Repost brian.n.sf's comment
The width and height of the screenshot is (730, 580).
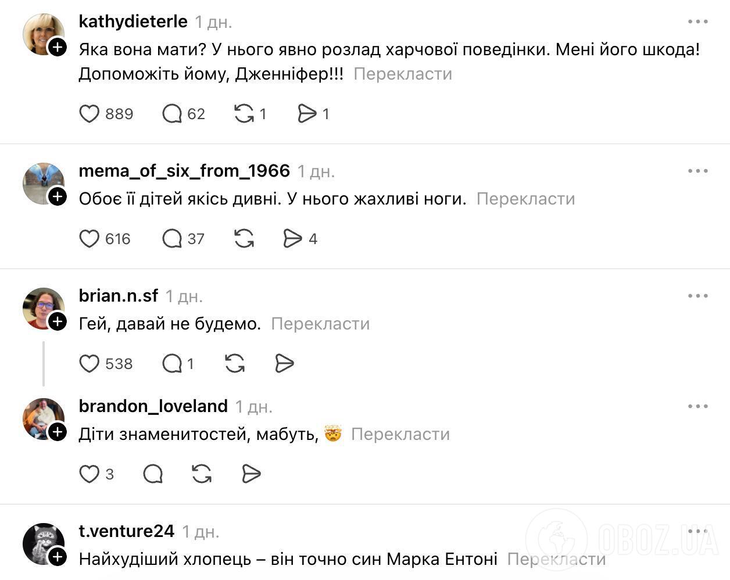pyautogui.click(x=235, y=363)
